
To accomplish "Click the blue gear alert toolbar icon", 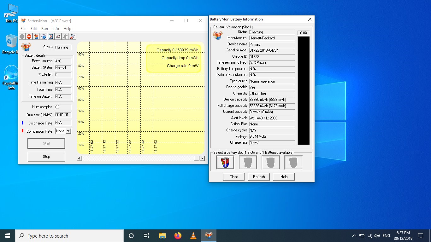I will click(x=44, y=37).
